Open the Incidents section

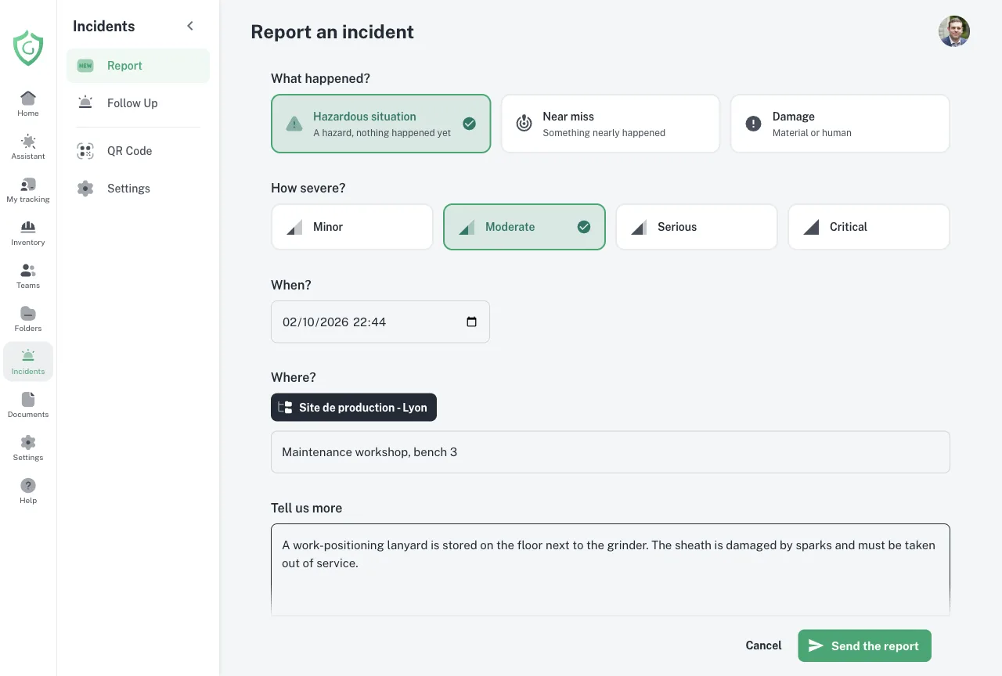tap(28, 361)
